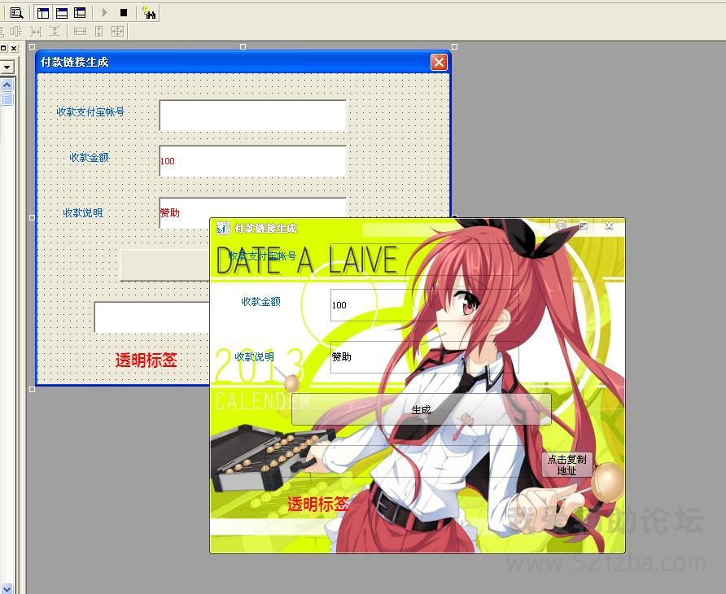This screenshot has height=594, width=726.
Task: Click the make-same-width toolbar icon
Action: tap(80, 32)
